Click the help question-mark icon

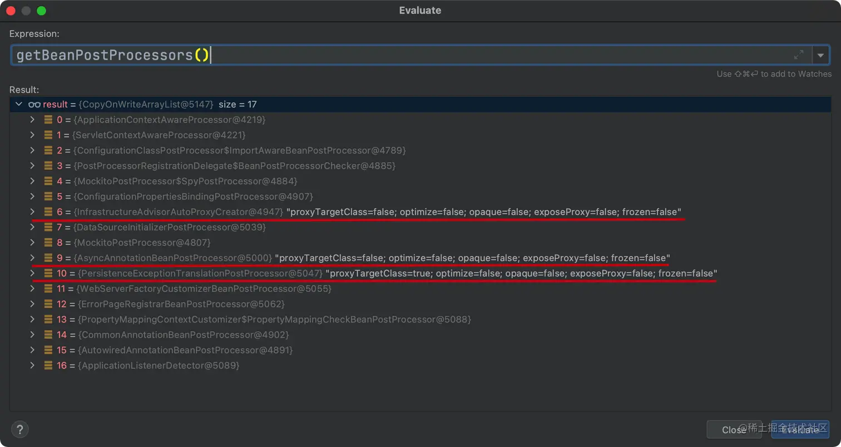20,429
